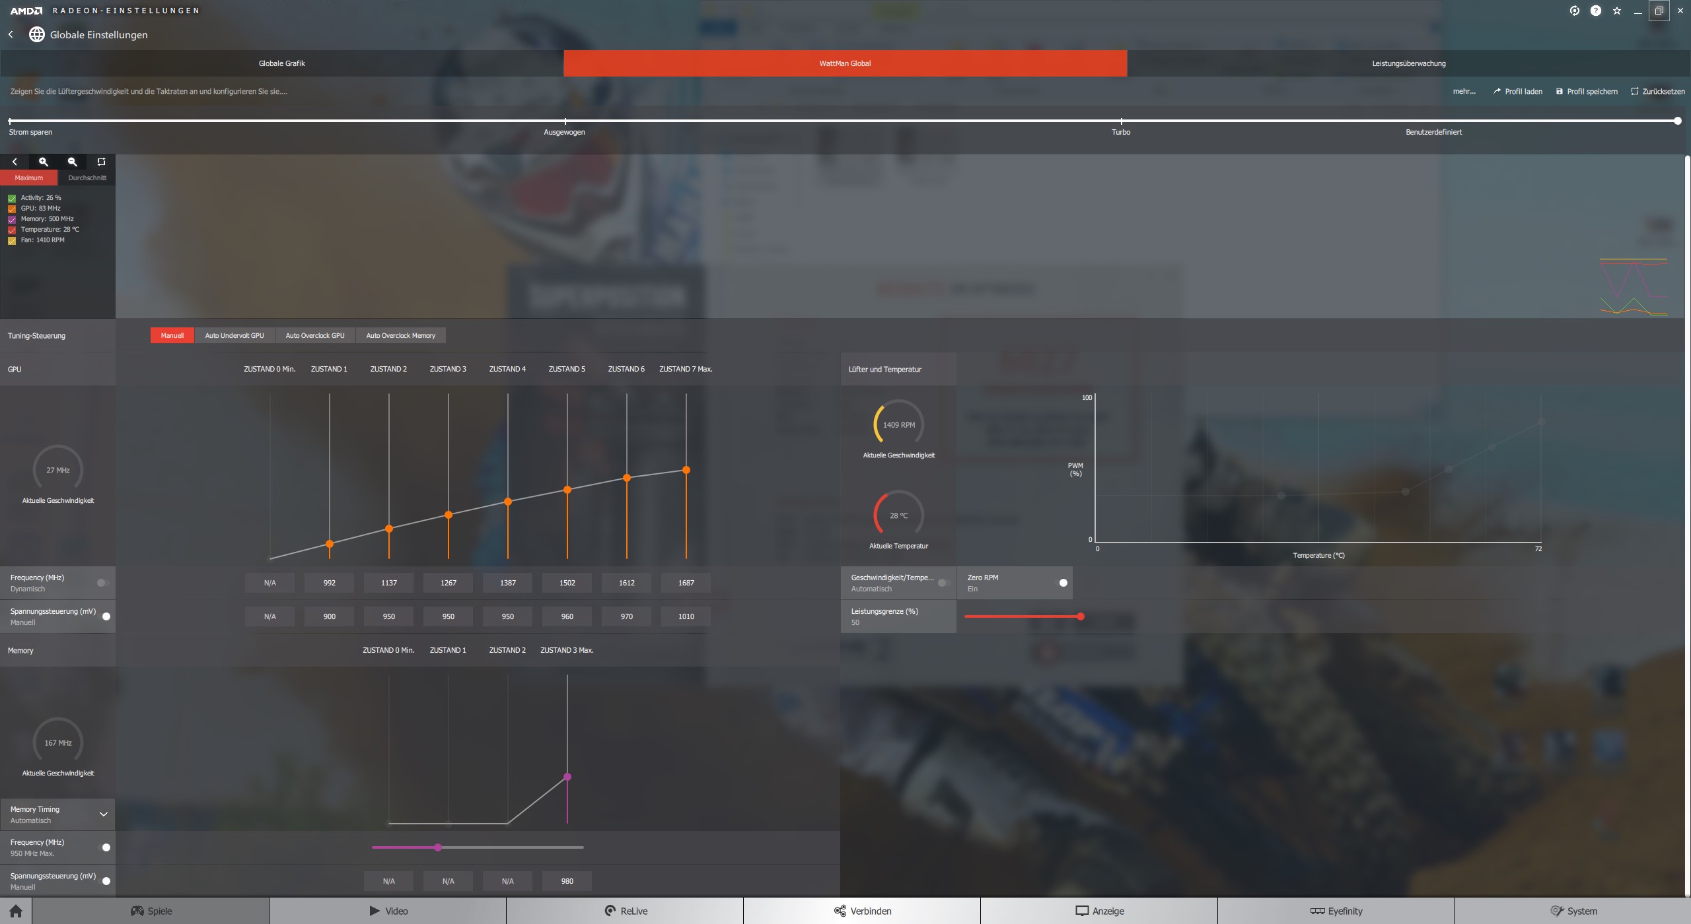Image resolution: width=1691 pixels, height=924 pixels.
Task: Uncheck the Fan RPM graph checkbox
Action: tap(12, 240)
